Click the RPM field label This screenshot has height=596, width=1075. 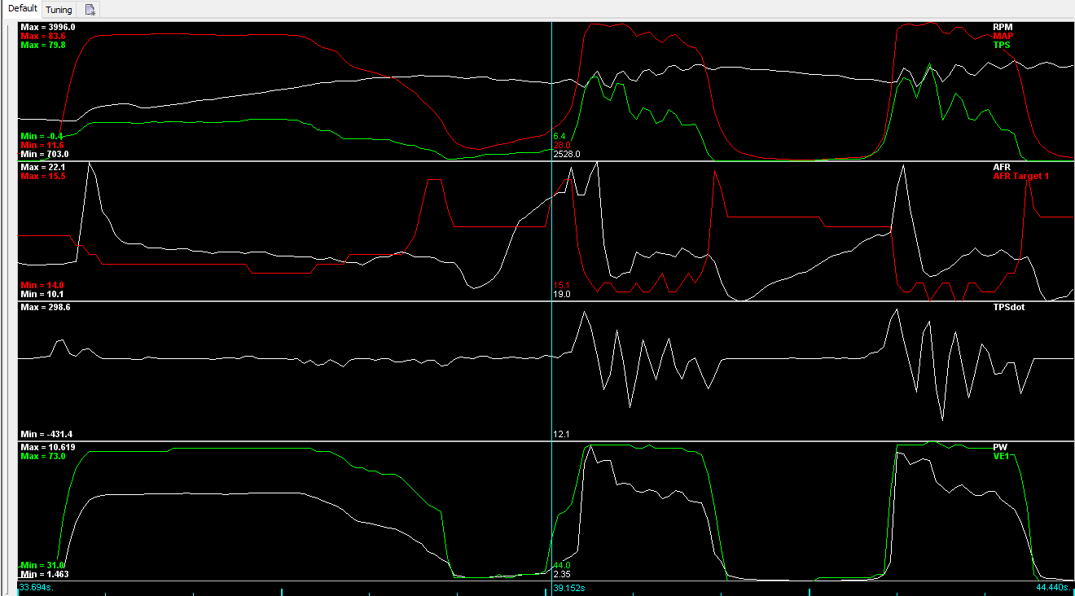point(1003,27)
